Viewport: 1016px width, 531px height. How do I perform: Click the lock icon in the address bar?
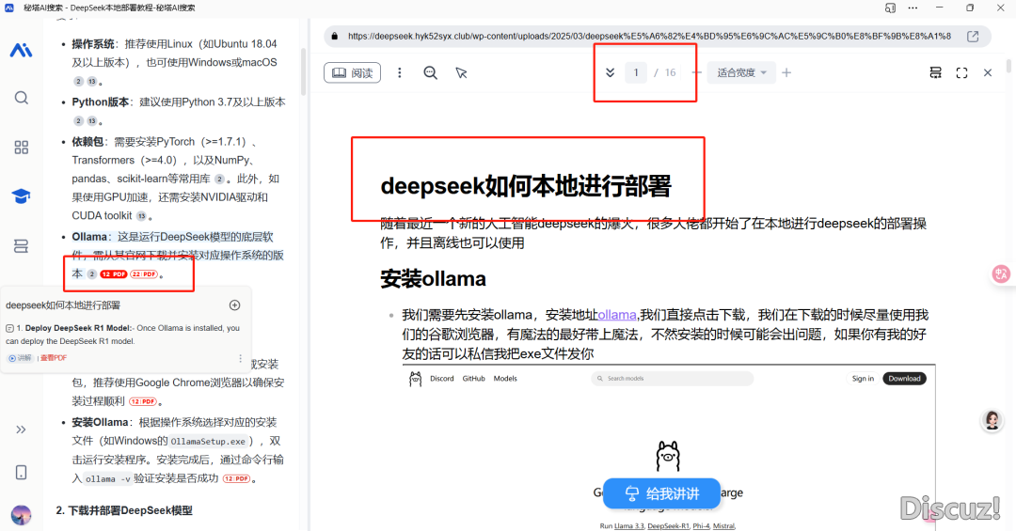click(x=334, y=37)
